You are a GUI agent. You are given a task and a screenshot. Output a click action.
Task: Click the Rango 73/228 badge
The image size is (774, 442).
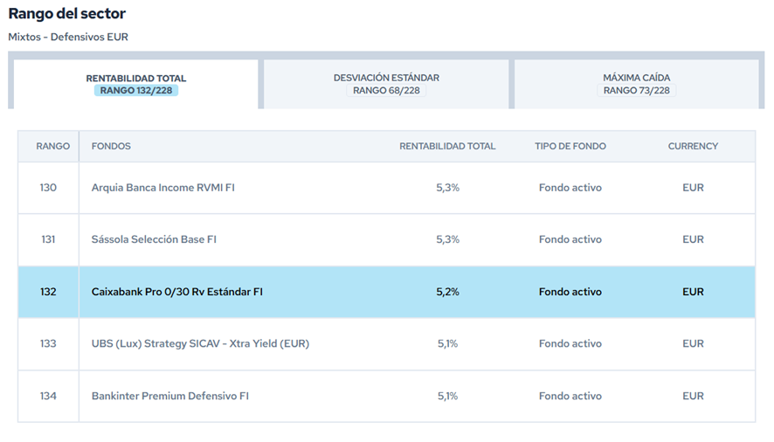pos(636,90)
